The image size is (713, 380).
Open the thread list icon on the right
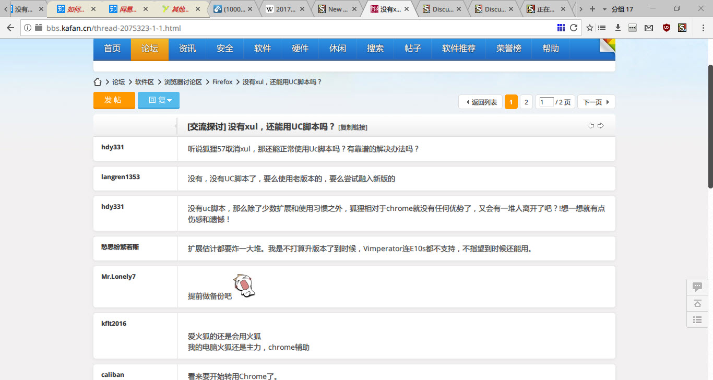[x=697, y=320]
